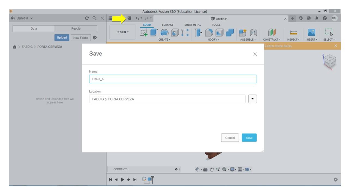The width and height of the screenshot is (349, 196).
Task: Switch to the TOOLS tab
Action: point(216,25)
